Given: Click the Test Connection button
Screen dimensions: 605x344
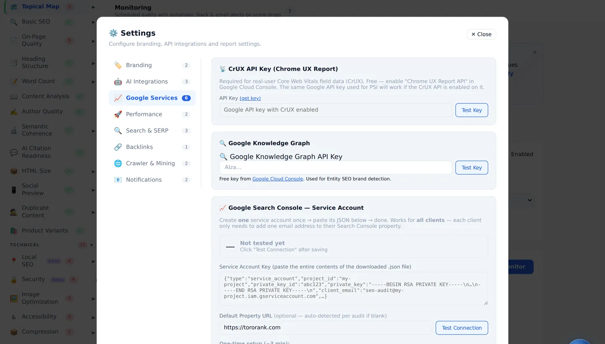Looking at the screenshot, I should click(462, 328).
